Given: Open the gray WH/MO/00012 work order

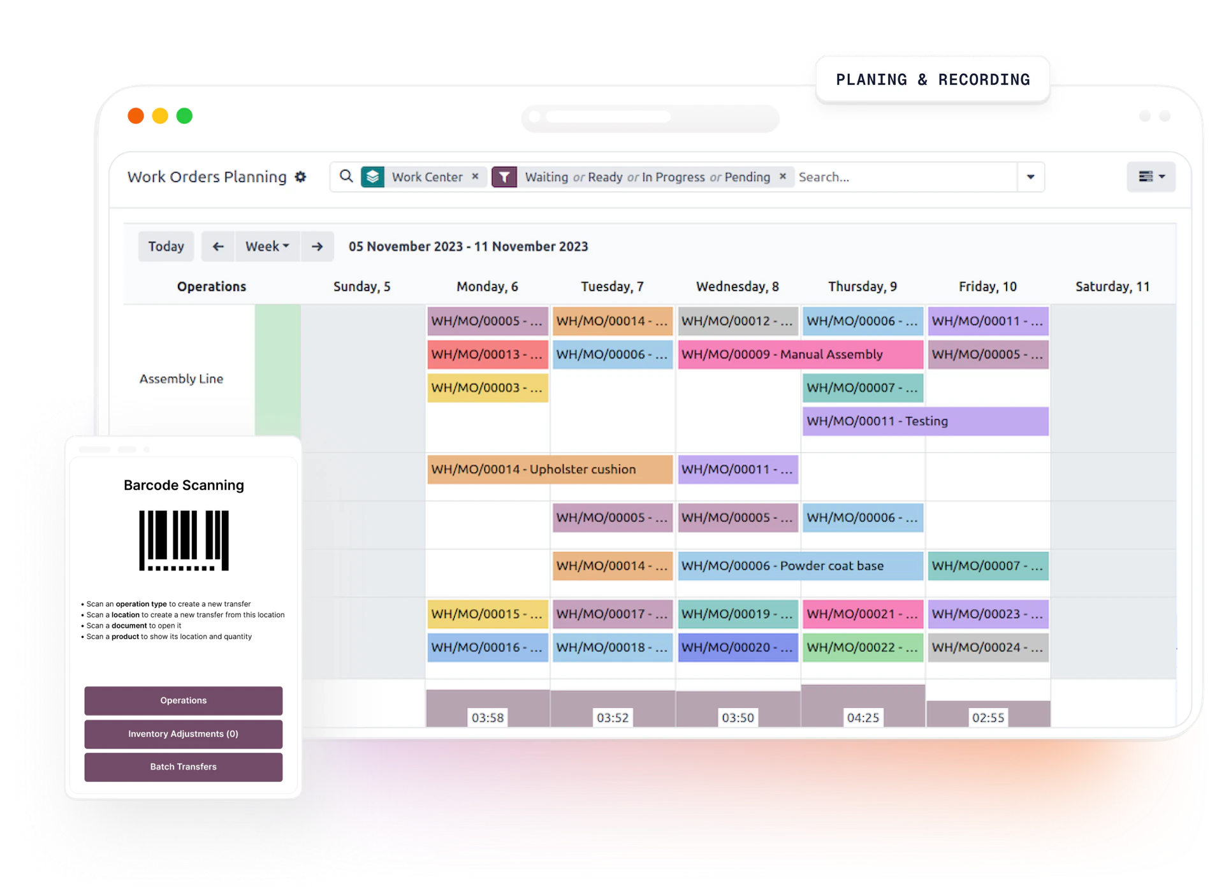Looking at the screenshot, I should pyautogui.click(x=738, y=321).
